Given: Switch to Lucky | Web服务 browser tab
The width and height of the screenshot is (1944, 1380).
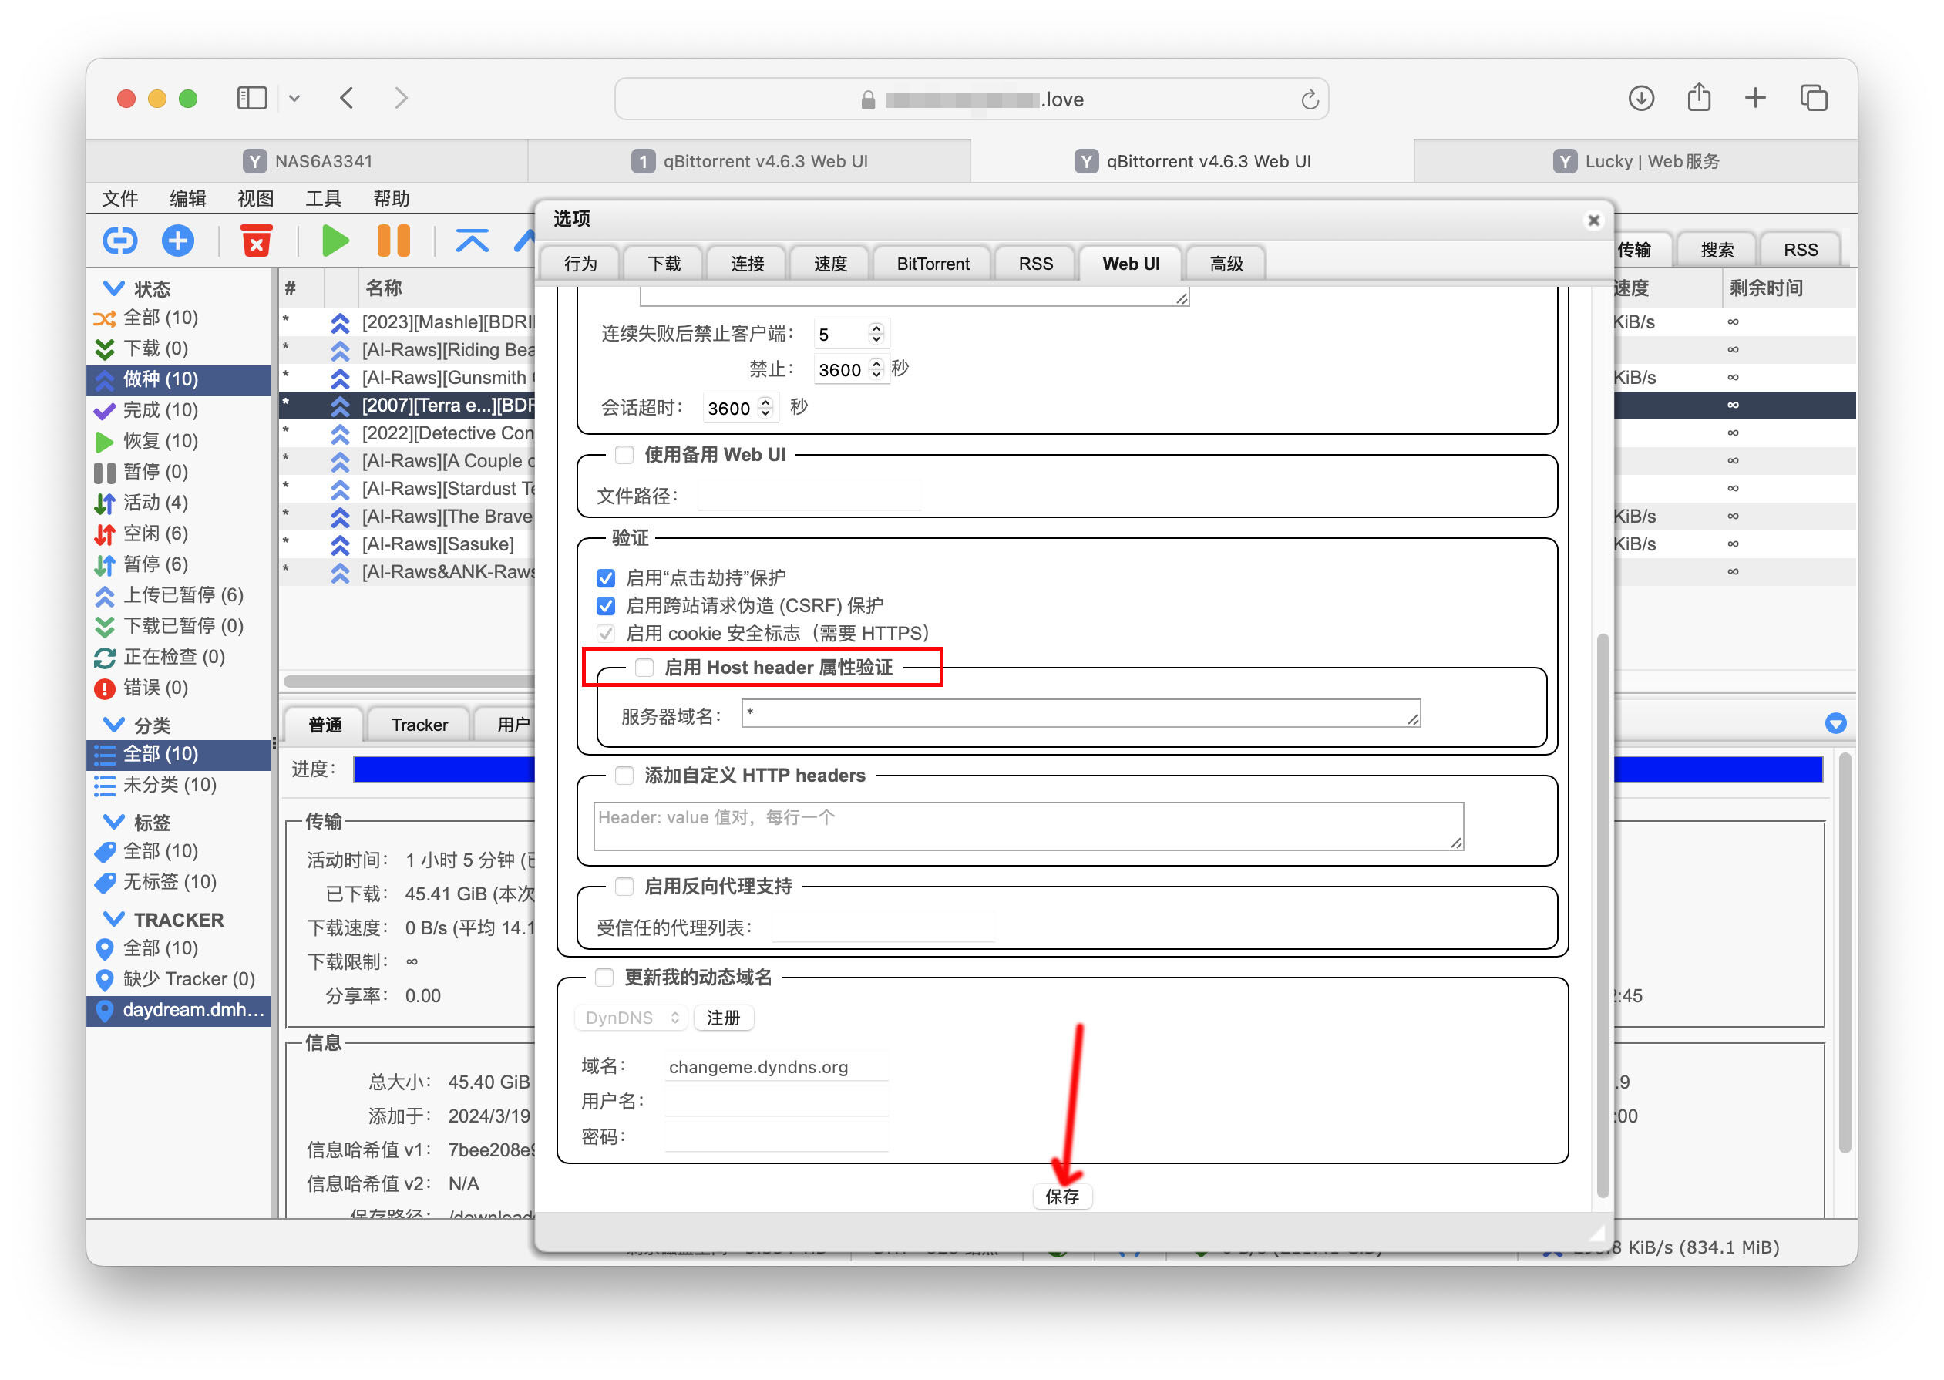Looking at the screenshot, I should pos(1636,161).
